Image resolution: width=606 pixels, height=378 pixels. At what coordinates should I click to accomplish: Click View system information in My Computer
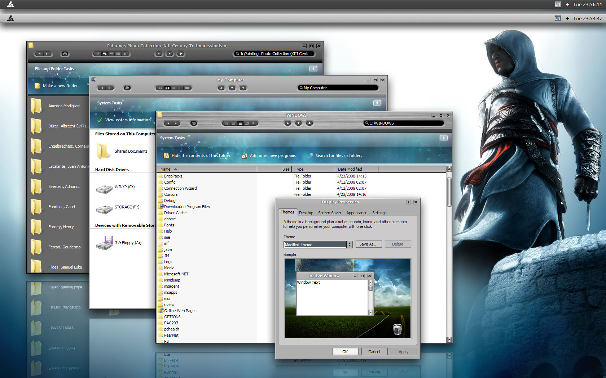coord(124,120)
